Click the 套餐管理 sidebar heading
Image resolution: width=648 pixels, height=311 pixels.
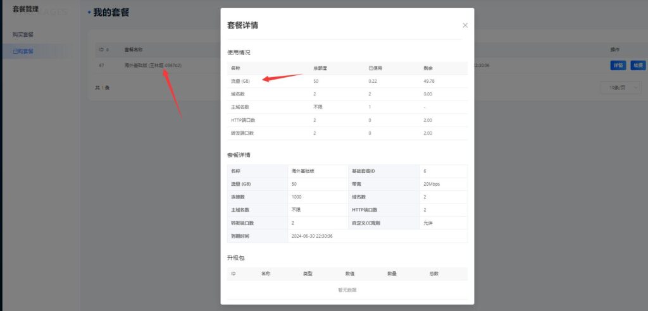pos(26,9)
